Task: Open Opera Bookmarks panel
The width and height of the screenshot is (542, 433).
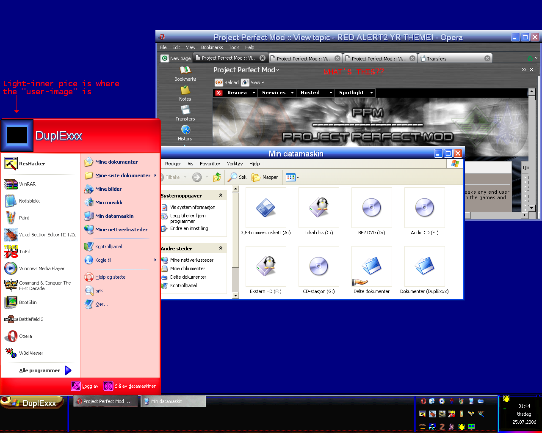Action: [185, 74]
